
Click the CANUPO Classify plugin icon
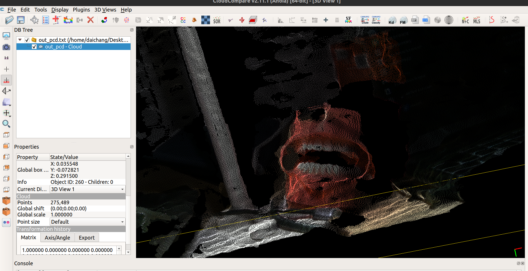(376, 20)
